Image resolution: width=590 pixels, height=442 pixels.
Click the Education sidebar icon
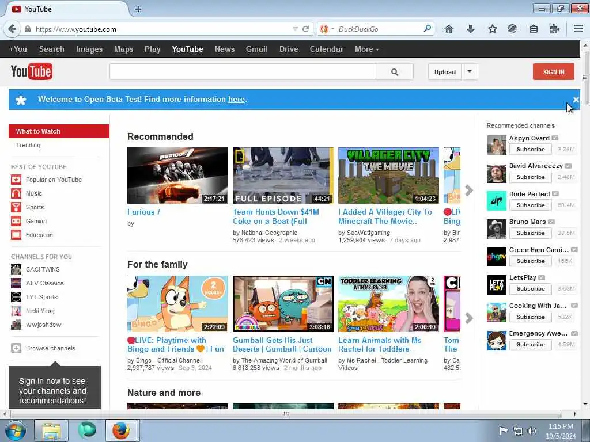tap(16, 235)
